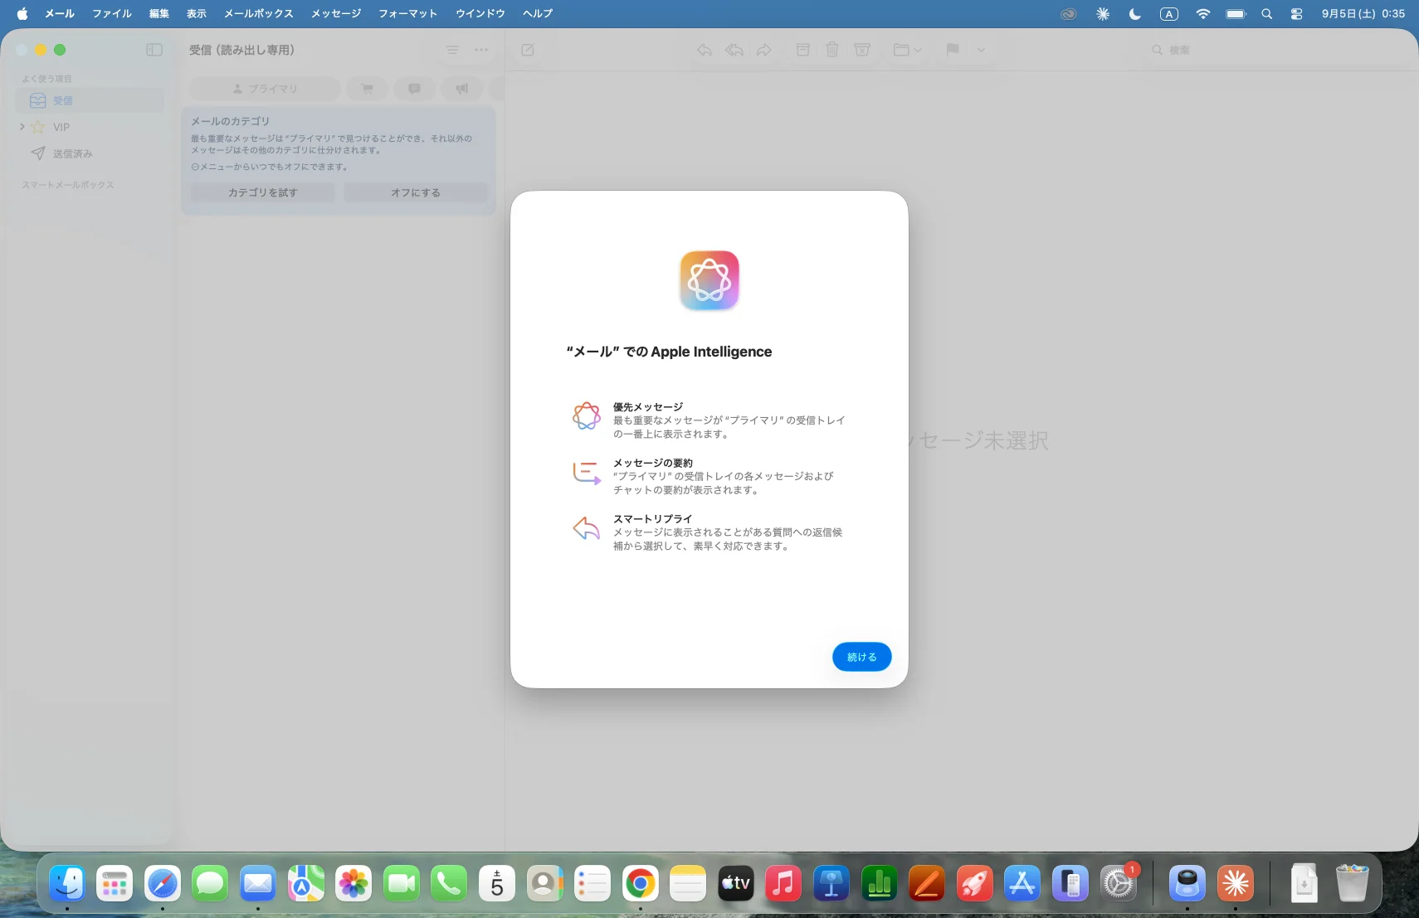Click the forward arrow toolbar icon

click(764, 50)
